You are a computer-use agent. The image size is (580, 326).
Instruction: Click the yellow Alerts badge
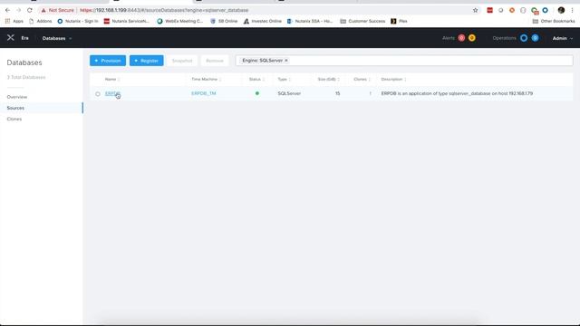point(472,38)
